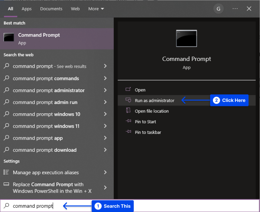Switch to the Web tab
The height and width of the screenshot is (212, 260).
75,9
